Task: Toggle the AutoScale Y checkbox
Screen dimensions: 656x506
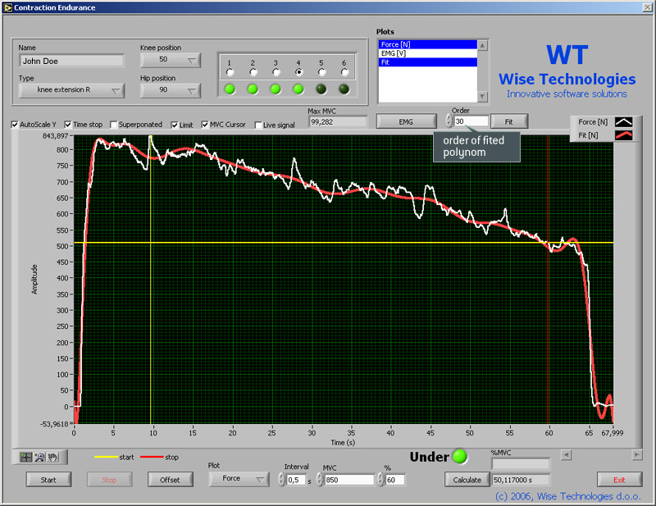Action: point(15,125)
